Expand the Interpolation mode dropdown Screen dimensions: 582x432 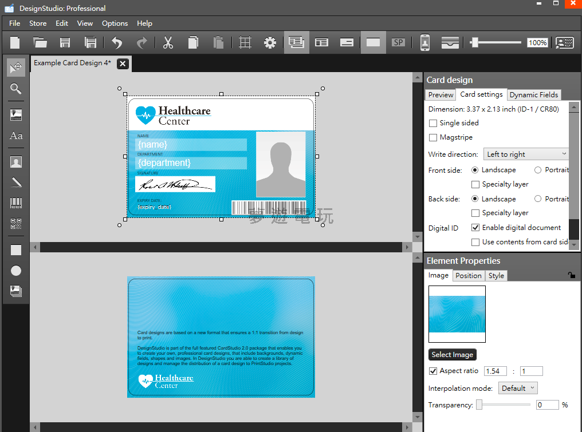[x=517, y=388]
